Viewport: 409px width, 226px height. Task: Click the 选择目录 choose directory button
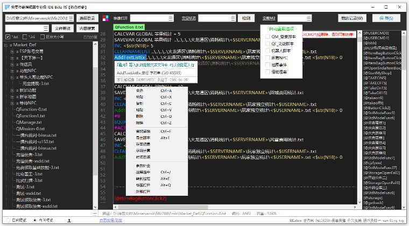point(87,18)
